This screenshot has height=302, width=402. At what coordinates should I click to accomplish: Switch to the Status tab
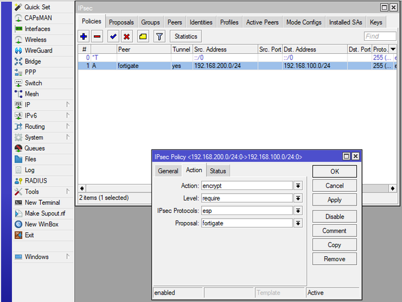pyautogui.click(x=218, y=171)
